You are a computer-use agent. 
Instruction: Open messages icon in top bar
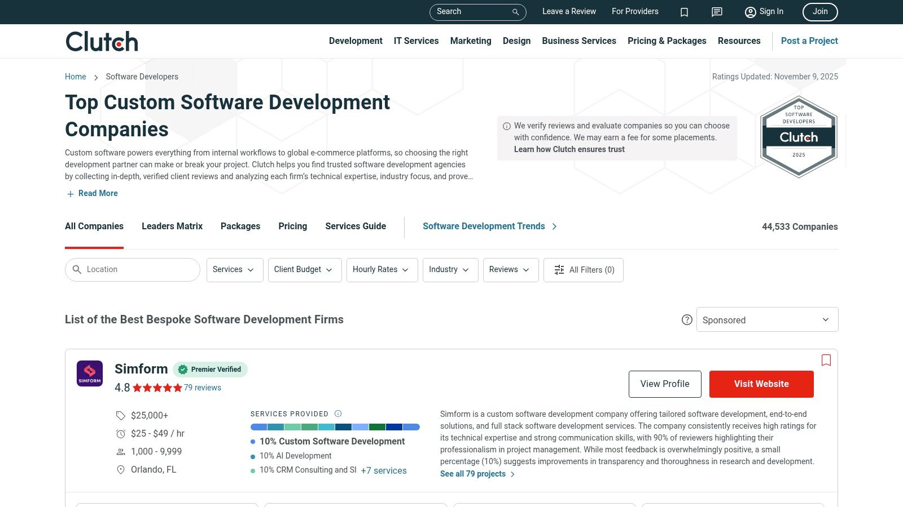717,12
